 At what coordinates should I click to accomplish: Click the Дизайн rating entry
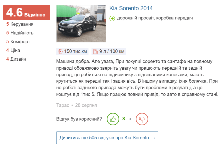point(17,59)
